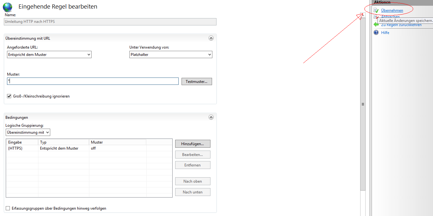Image resolution: width=433 pixels, height=216 pixels.
Task: Click the Hinzufügen... button
Action: 193,144
